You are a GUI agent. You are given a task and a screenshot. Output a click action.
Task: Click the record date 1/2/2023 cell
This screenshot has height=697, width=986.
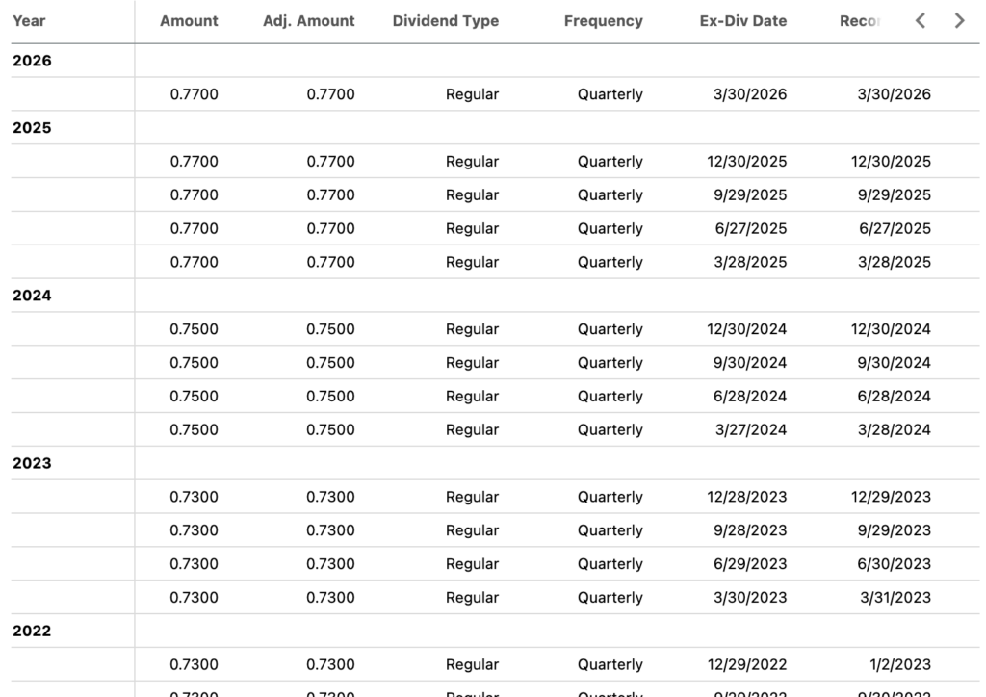[x=900, y=664]
